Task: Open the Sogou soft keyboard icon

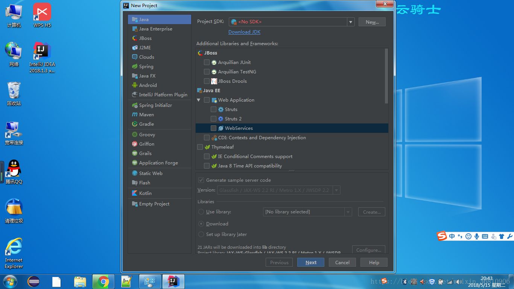Action: pos(485,236)
